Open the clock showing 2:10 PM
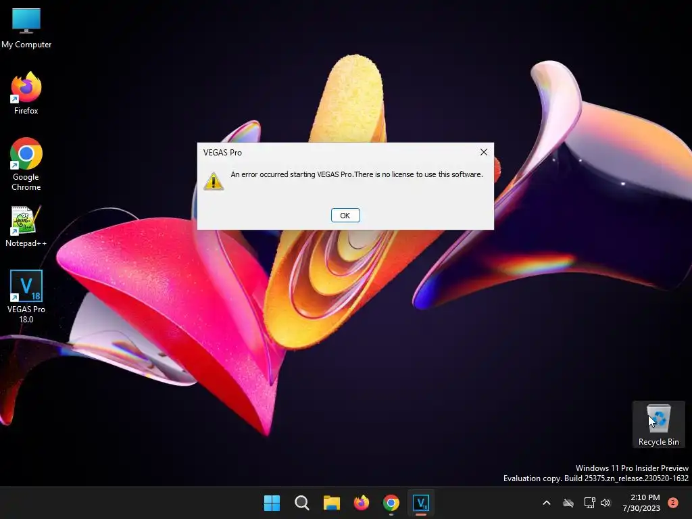Screen dimensions: 692x519 click(x=641, y=503)
